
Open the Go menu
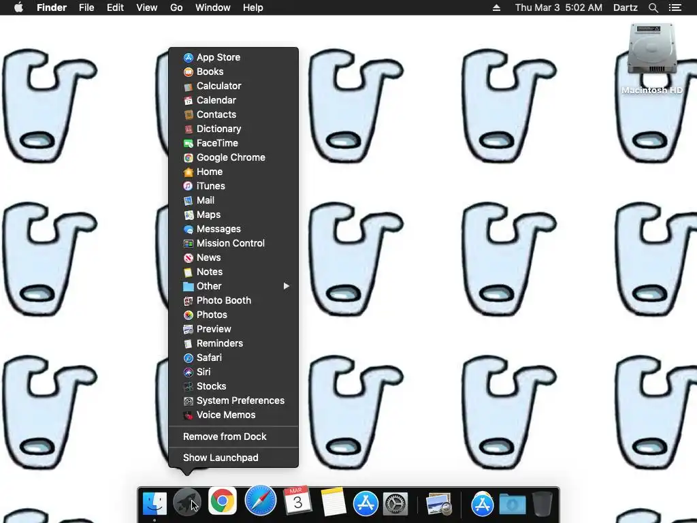(x=176, y=7)
